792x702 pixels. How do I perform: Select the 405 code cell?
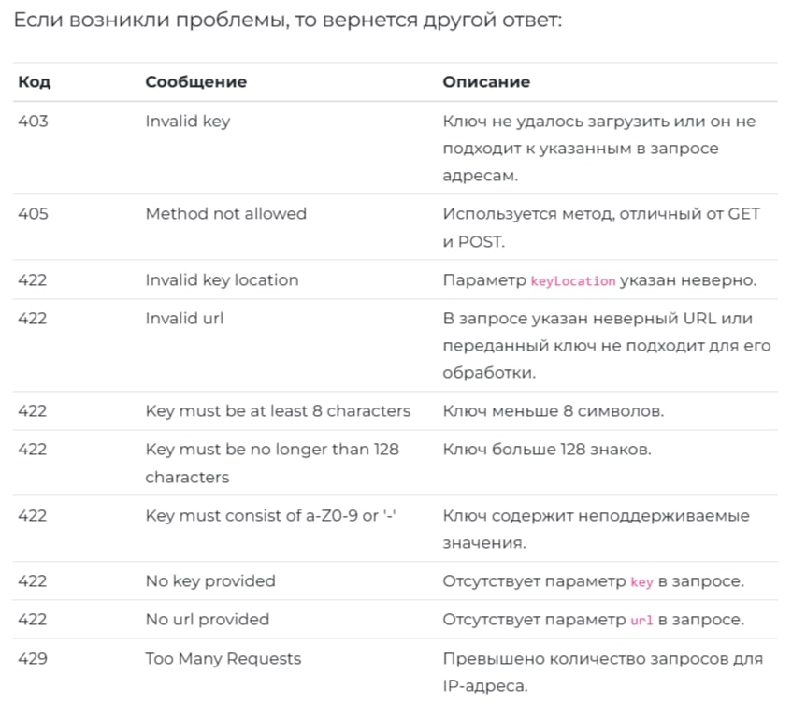pyautogui.click(x=33, y=214)
